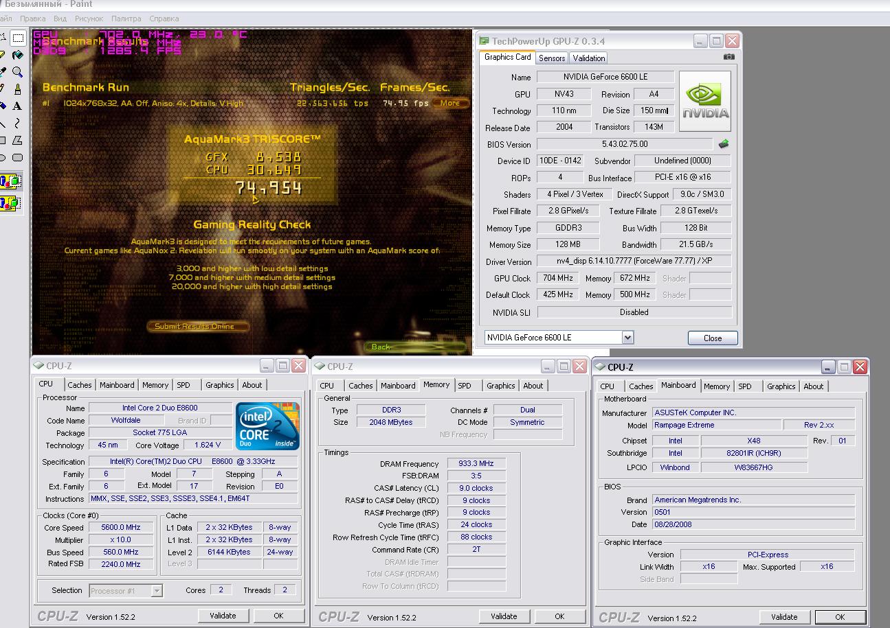Screen dimensions: 890x628
Task: Click the Intel Core 2 Duo logo
Action: coord(268,426)
